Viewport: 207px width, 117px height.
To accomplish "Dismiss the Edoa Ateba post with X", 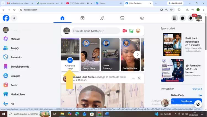I will 139,78.
